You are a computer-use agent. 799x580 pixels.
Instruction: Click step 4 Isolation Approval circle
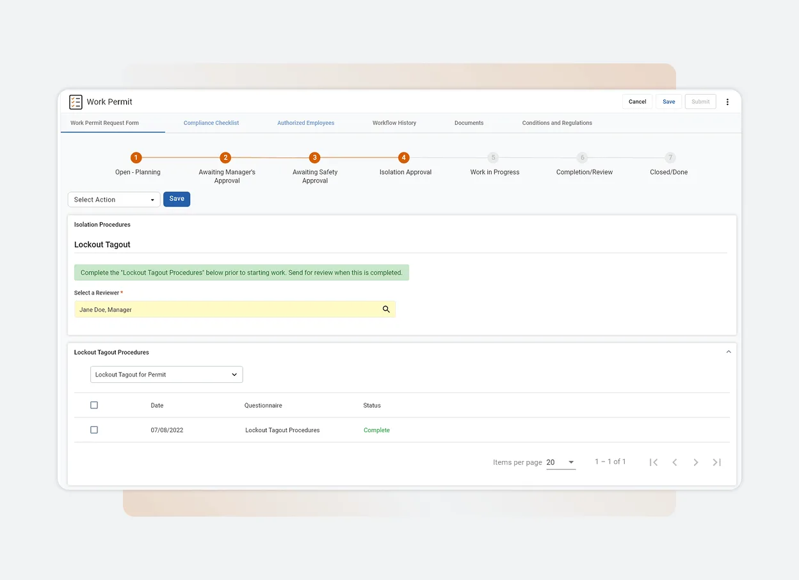tap(405, 157)
